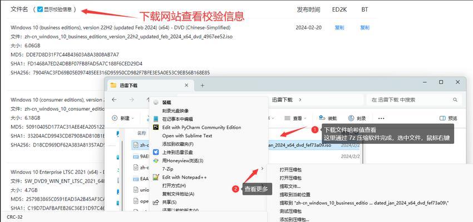The height and width of the screenshot is (222, 473).
Task: Click 刻录 in the Explorer toolbar
Action: 357,118
